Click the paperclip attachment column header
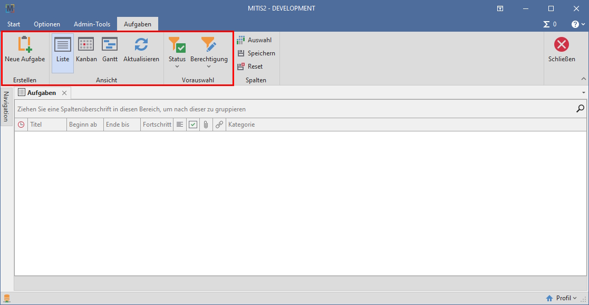Viewport: 589px width, 305px height. click(206, 125)
